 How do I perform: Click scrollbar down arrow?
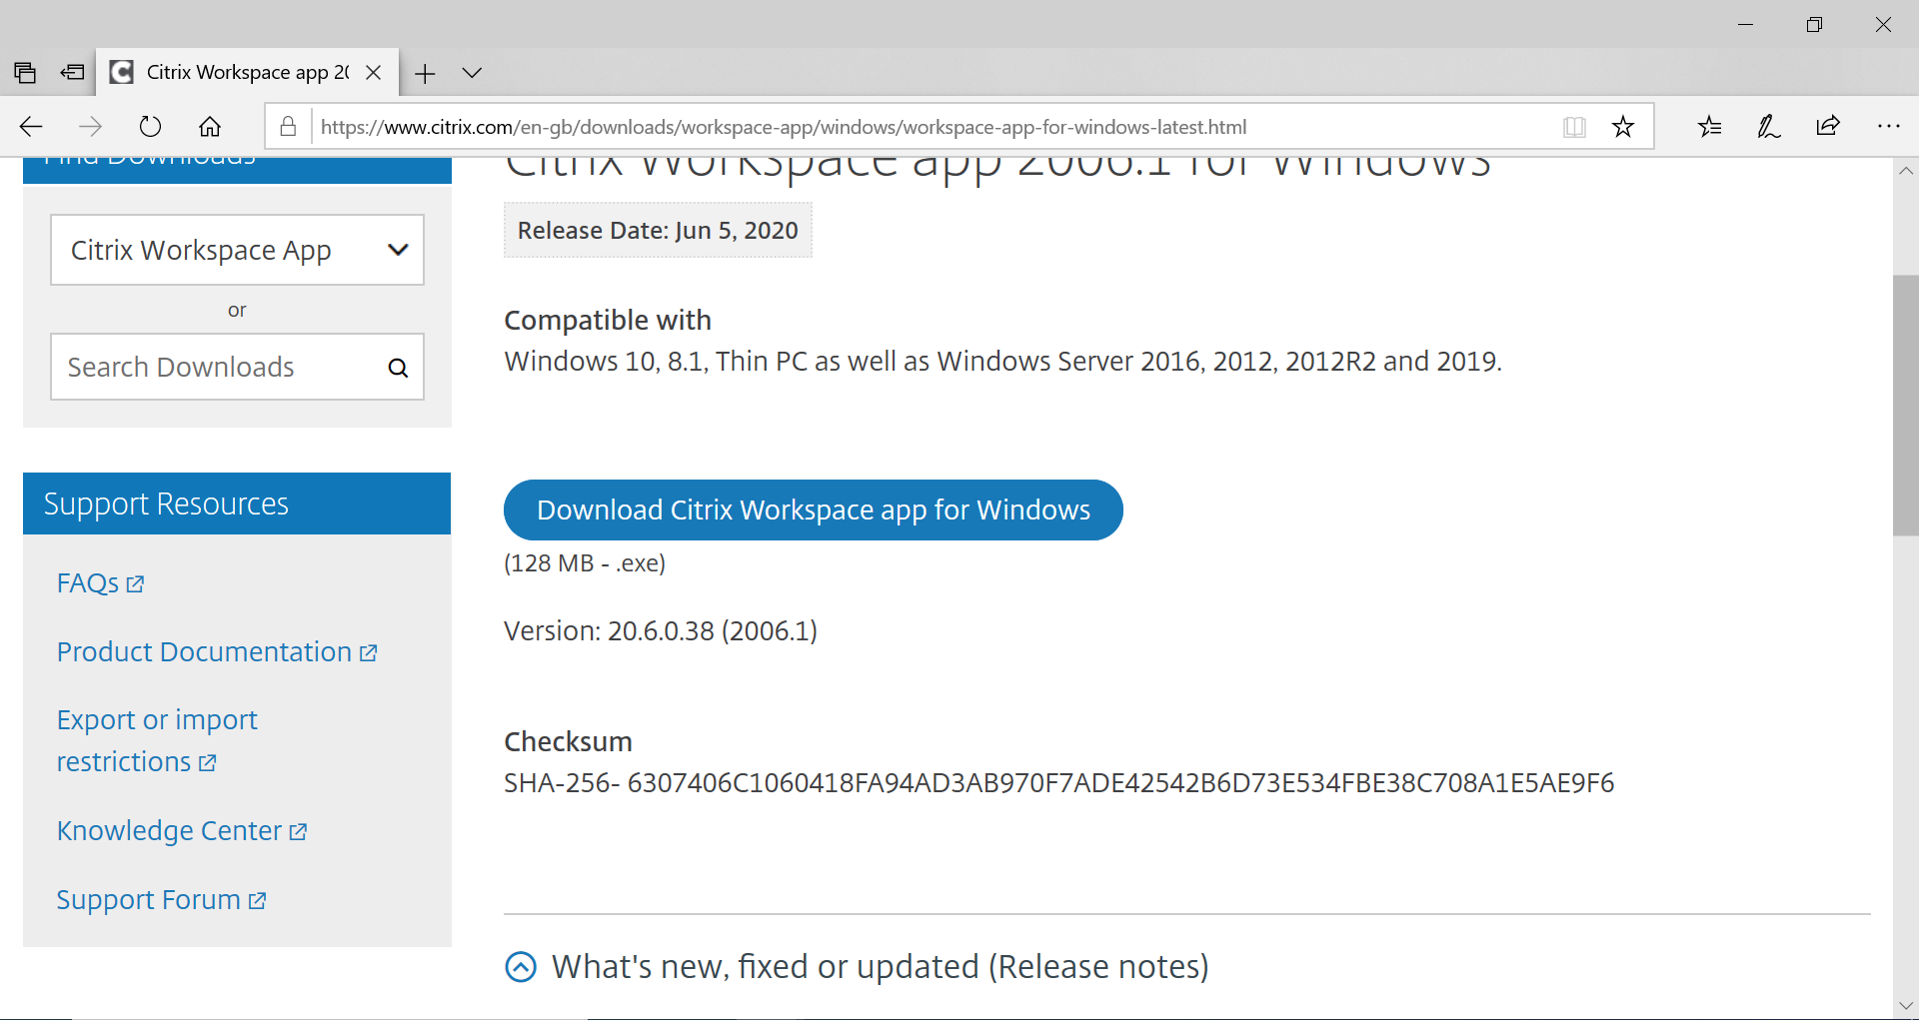pos(1906,1005)
